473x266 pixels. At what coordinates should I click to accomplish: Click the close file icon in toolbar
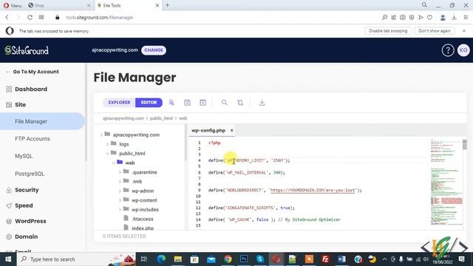coord(203,103)
